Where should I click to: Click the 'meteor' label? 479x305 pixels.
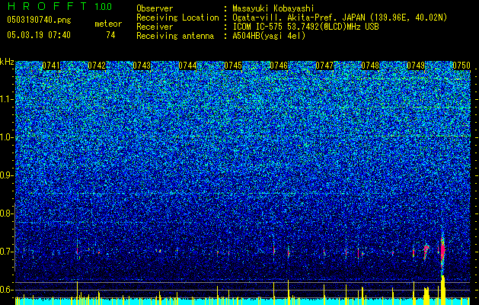coord(108,24)
